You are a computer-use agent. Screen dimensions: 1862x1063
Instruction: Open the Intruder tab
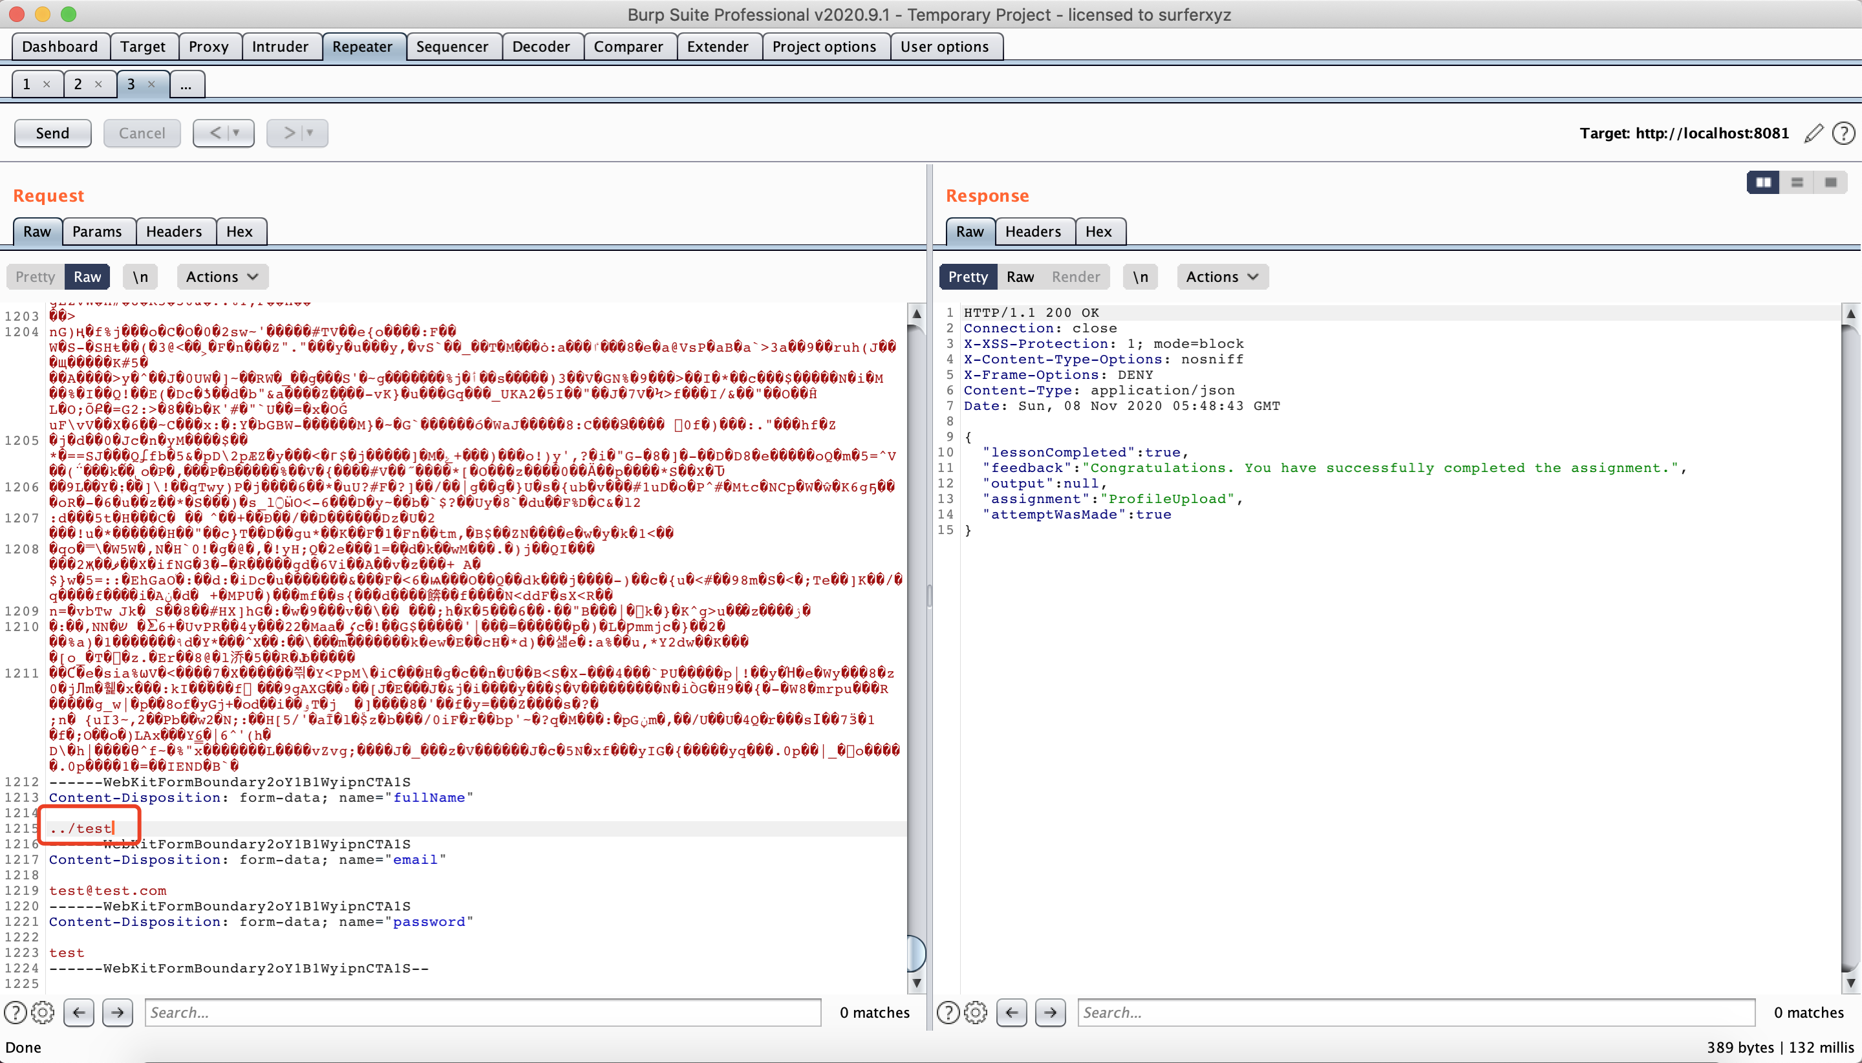pos(279,47)
